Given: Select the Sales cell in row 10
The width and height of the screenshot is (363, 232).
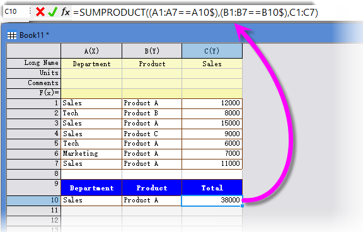Looking at the screenshot, I should 91,200.
